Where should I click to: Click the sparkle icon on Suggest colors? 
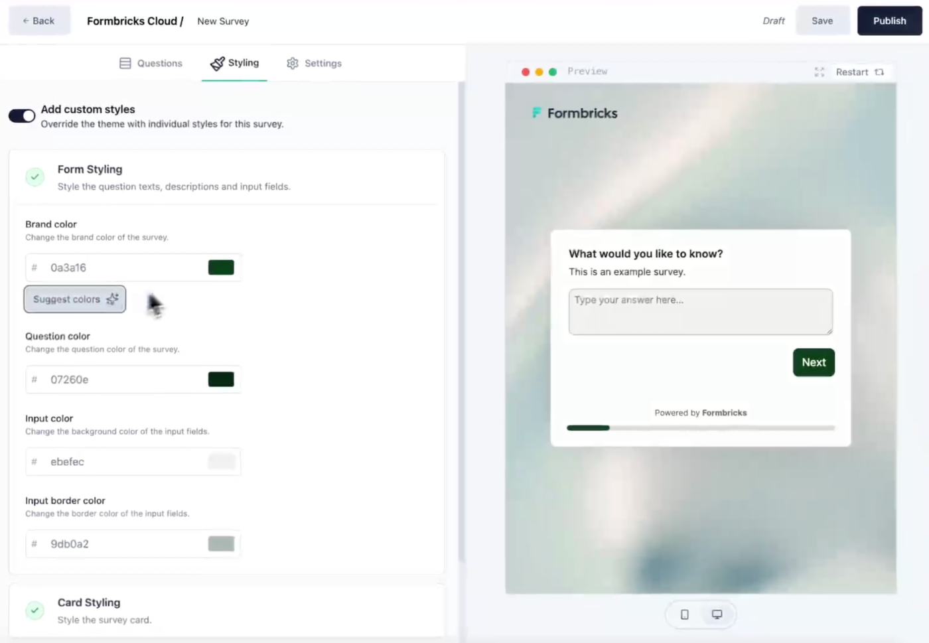112,299
